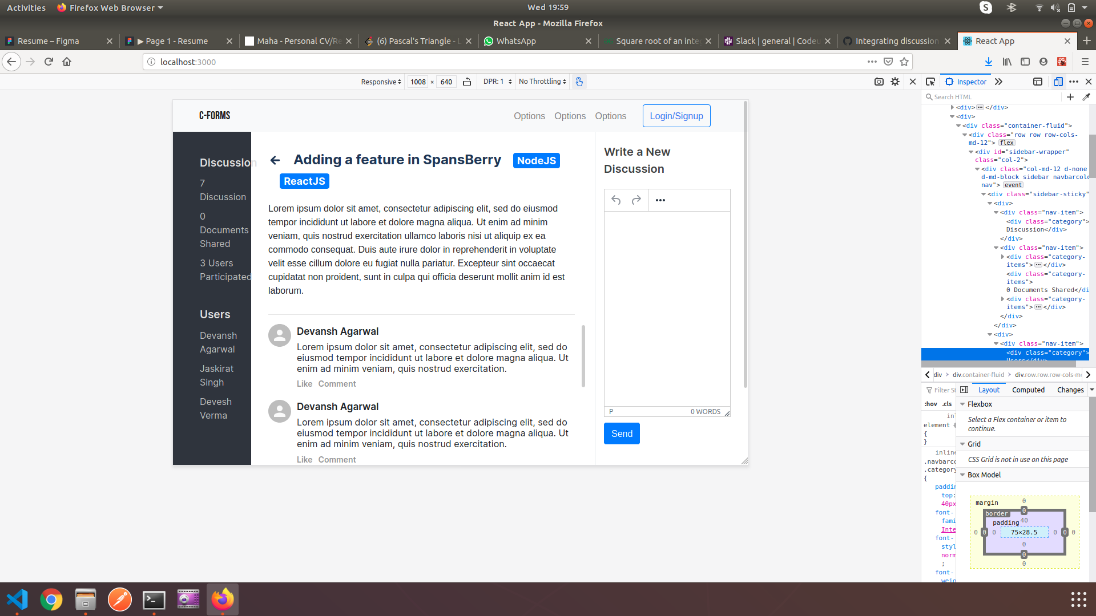Open Visual Studio Code from the dock
The height and width of the screenshot is (616, 1096).
point(17,599)
